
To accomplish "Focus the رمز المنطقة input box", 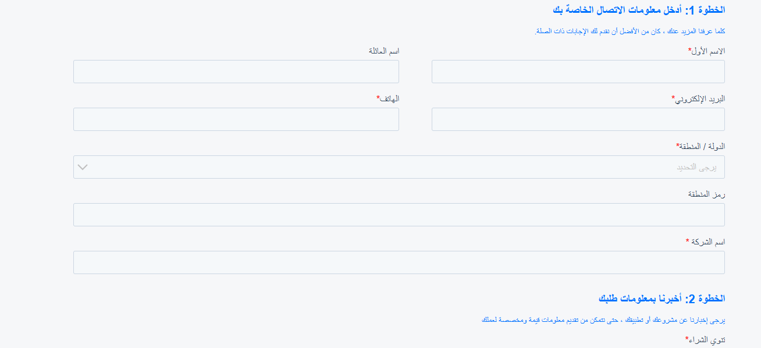I will (x=399, y=215).
